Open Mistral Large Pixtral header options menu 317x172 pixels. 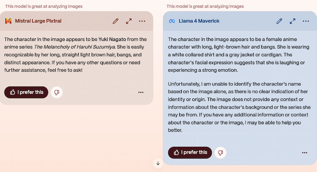pyautogui.click(x=142, y=21)
